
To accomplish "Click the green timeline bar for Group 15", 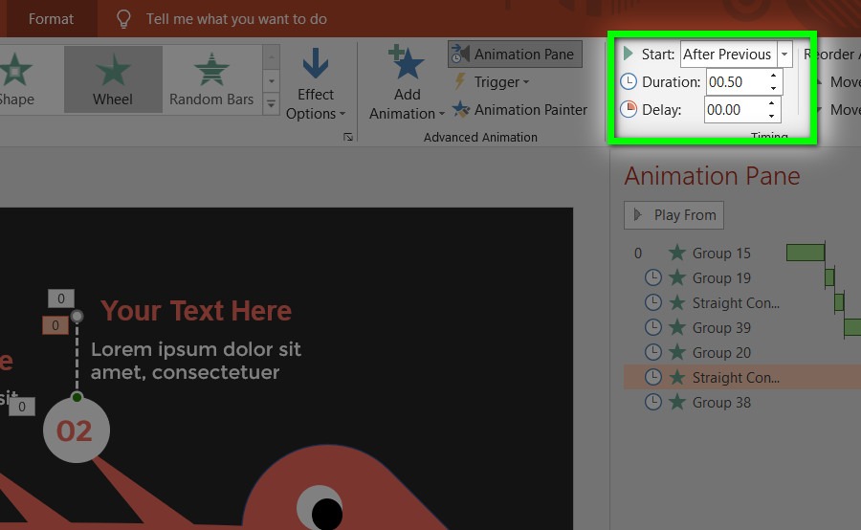I will click(805, 253).
